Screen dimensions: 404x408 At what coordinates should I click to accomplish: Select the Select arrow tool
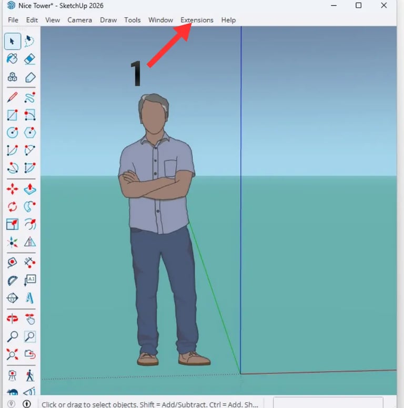pos(13,42)
